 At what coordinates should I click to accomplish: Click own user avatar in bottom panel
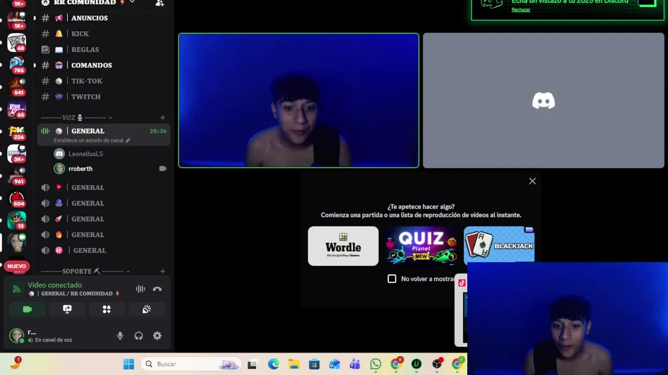tap(17, 335)
